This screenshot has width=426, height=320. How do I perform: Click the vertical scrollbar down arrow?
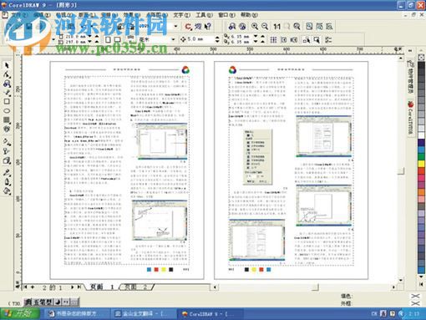[401, 280]
